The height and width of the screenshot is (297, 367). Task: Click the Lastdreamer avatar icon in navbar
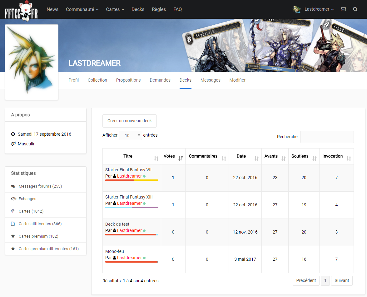[x=297, y=9]
